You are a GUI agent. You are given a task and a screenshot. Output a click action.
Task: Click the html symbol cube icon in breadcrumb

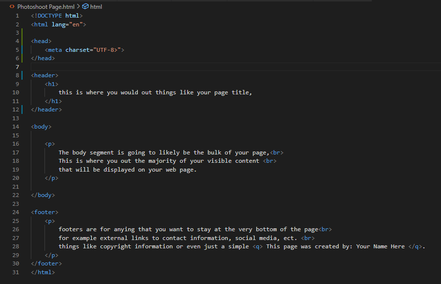point(85,6)
